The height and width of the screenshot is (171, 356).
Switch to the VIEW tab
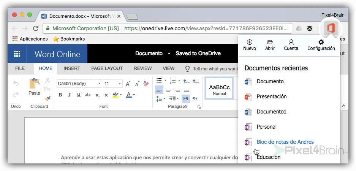168,68
